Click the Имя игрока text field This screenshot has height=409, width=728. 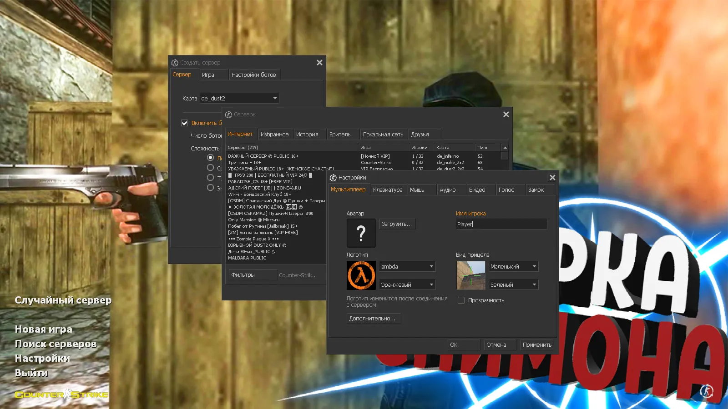(501, 224)
